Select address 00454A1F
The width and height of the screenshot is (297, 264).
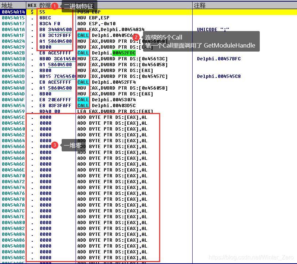[13, 35]
